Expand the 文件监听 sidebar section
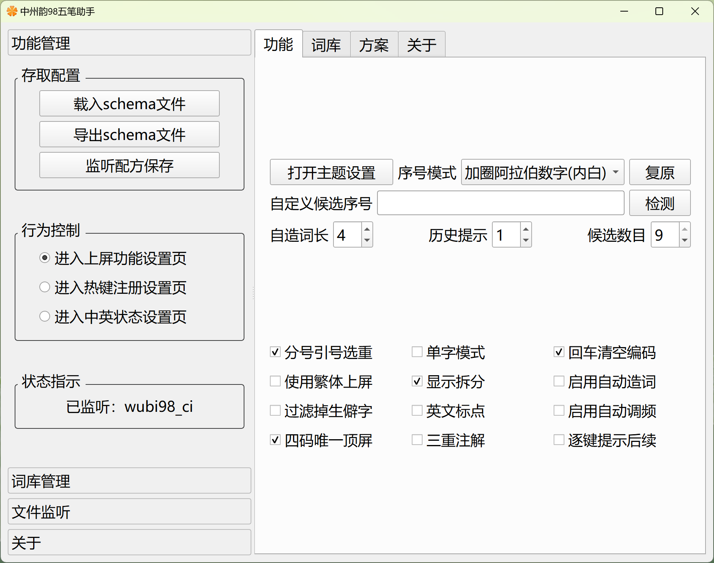Screen dimensions: 714x563 (130, 512)
